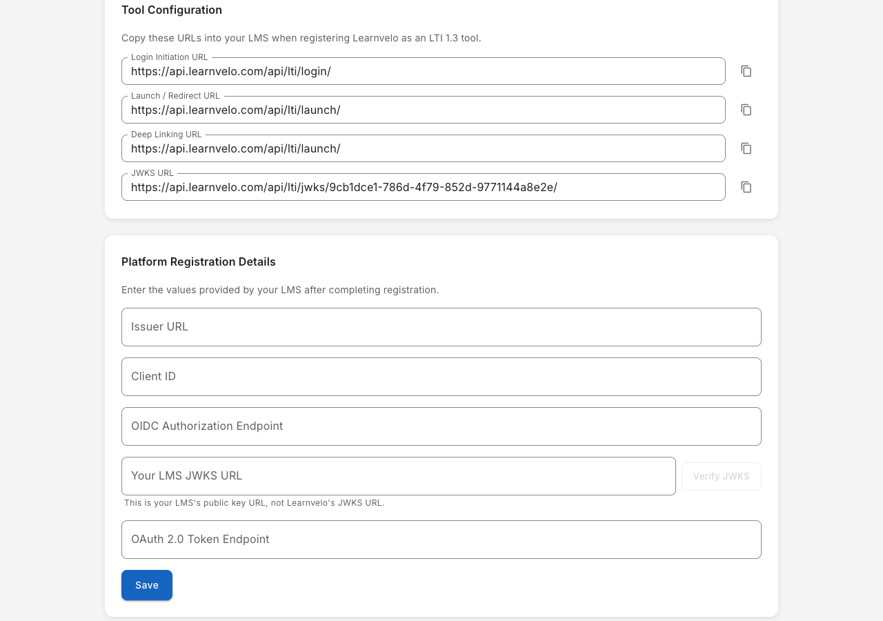Click the Login Initiation URL field
The width and height of the screenshot is (883, 621).
423,72
